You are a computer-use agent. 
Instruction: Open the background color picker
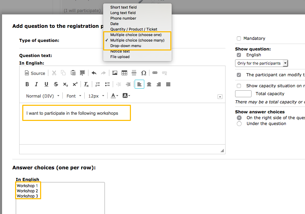[126, 96]
